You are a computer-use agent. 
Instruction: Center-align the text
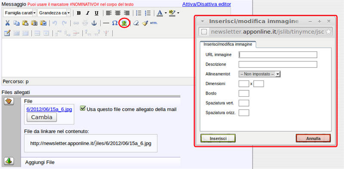coord(117,13)
